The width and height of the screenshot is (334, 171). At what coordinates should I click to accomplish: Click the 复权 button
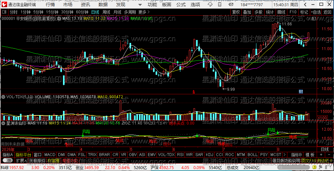point(236,12)
